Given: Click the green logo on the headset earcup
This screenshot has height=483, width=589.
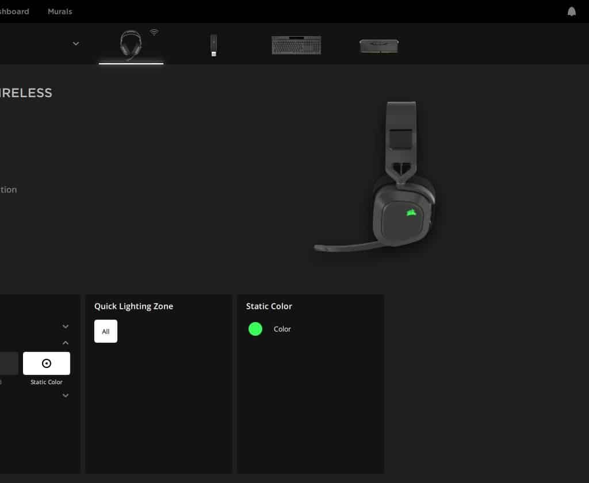Looking at the screenshot, I should point(411,213).
